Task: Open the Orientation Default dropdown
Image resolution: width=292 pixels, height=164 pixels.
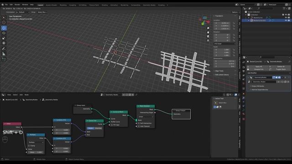Action: [x=23, y=12]
